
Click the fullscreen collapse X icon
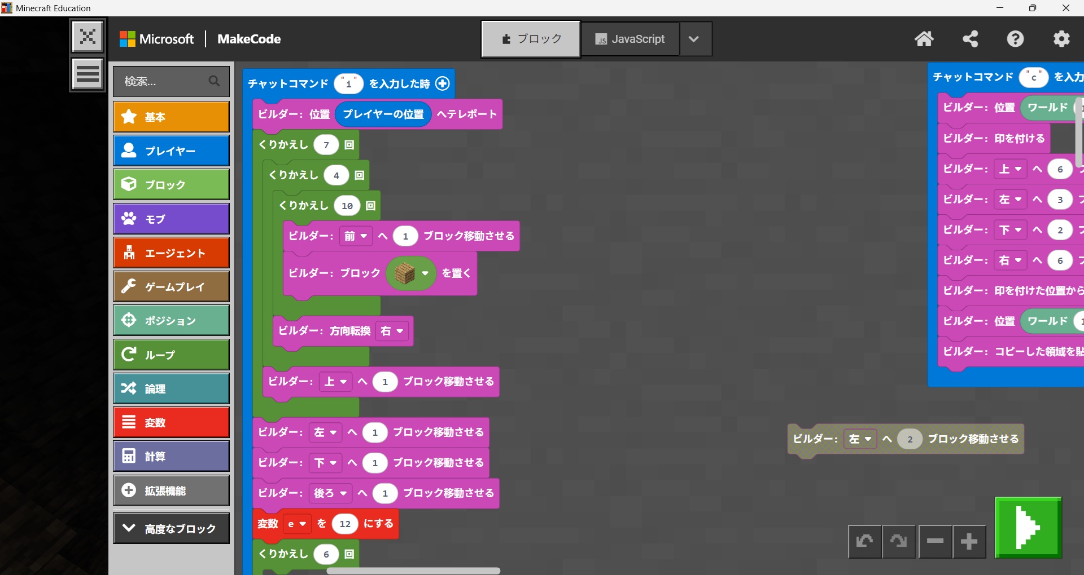click(x=88, y=37)
